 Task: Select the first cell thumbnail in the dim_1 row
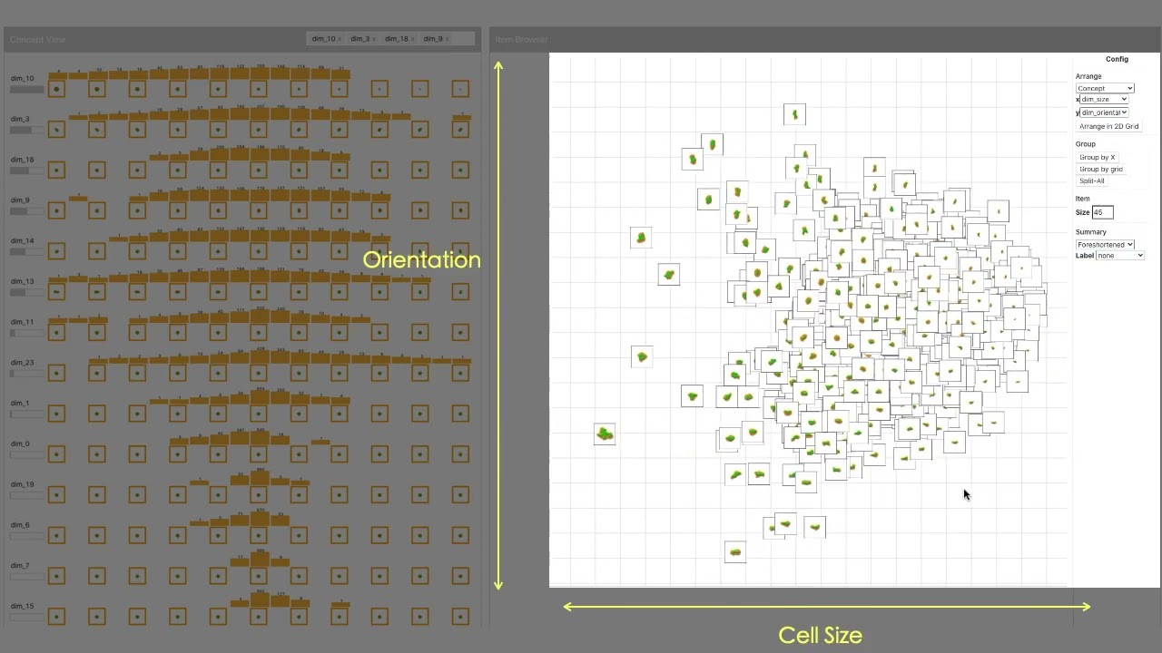[x=56, y=414]
